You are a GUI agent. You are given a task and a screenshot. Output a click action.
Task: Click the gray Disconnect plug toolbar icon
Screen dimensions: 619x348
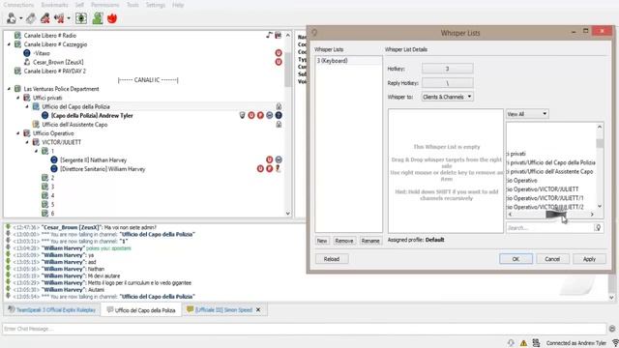click(x=31, y=18)
